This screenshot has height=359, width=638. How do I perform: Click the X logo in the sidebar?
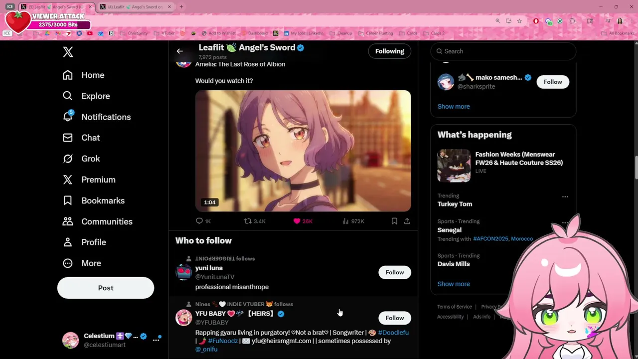coord(68,52)
